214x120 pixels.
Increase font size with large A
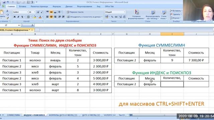click(x=38, y=12)
